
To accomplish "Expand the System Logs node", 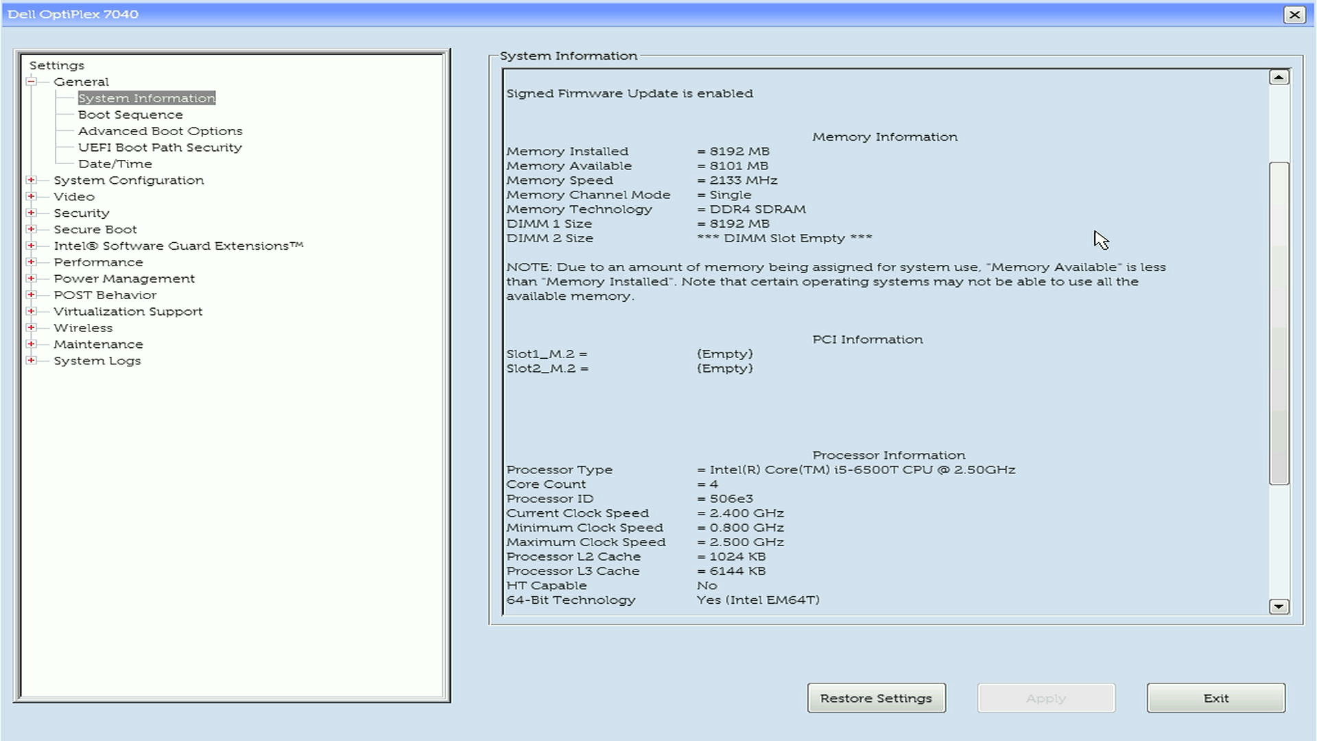I will [31, 362].
